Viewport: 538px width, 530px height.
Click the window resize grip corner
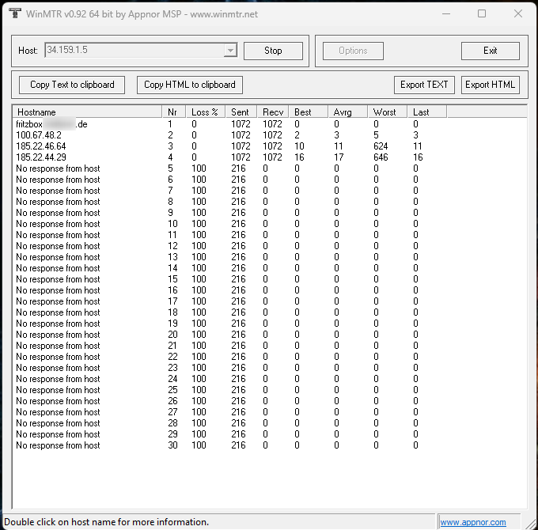531,523
